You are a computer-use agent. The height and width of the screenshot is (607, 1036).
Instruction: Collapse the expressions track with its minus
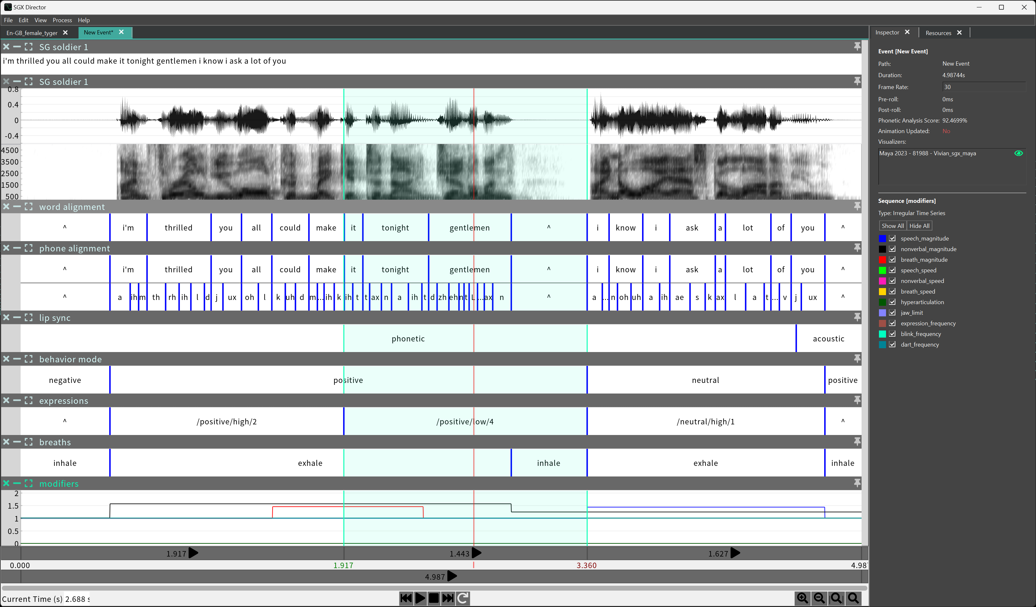tap(17, 400)
